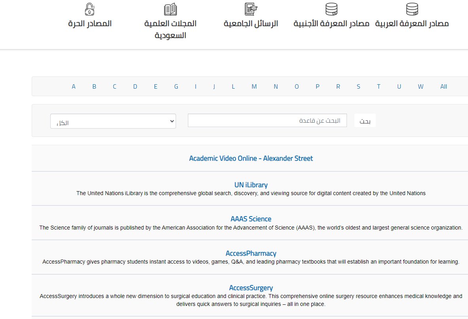Filter databases by letter S
This screenshot has height=319, width=468.
tap(358, 87)
